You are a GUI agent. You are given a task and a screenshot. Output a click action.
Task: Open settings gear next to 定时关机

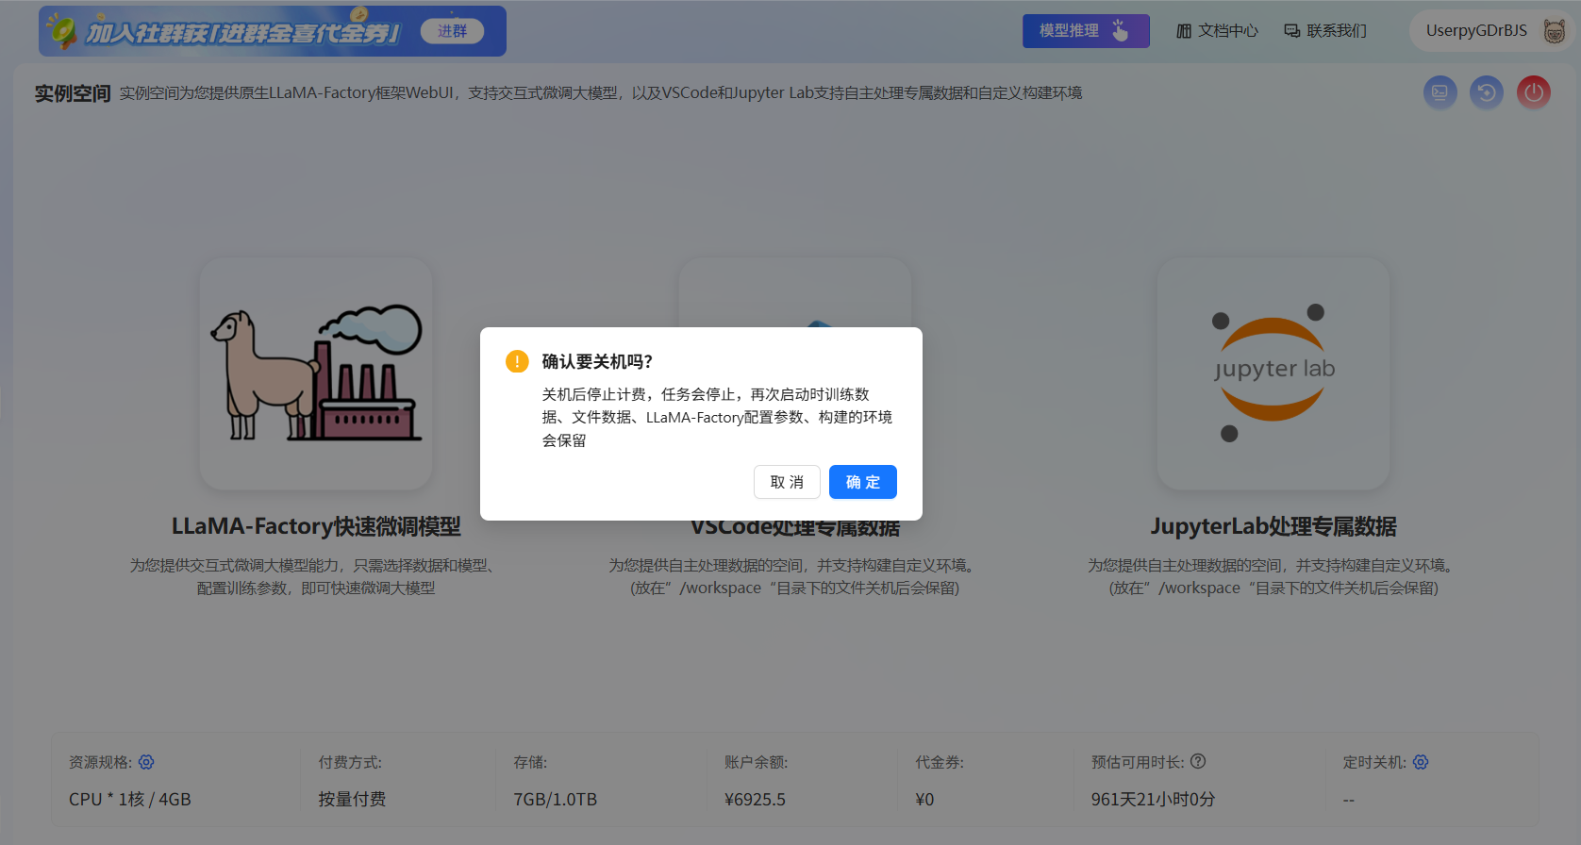[x=1421, y=762]
